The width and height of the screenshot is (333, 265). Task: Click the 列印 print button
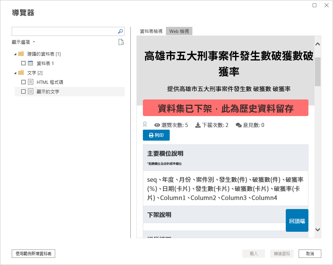pyautogui.click(x=156, y=135)
